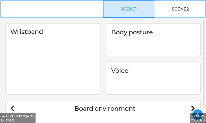Click the Wristband heading text
The width and height of the screenshot is (206, 123).
(x=27, y=32)
